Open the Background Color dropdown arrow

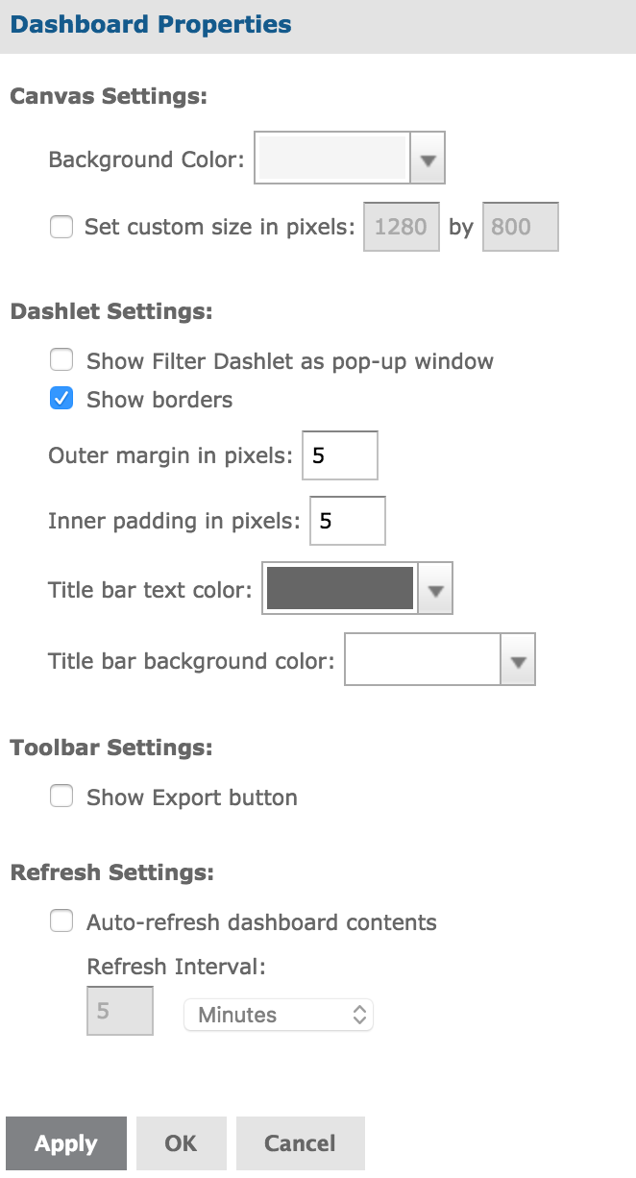click(x=428, y=159)
